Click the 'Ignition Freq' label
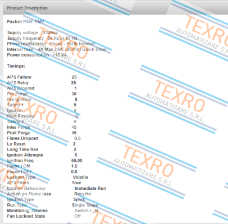Screen dimensions: 228x224 point(20,161)
